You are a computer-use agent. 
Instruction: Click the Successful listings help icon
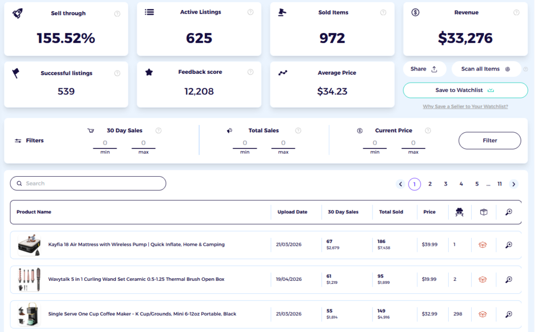pos(117,73)
